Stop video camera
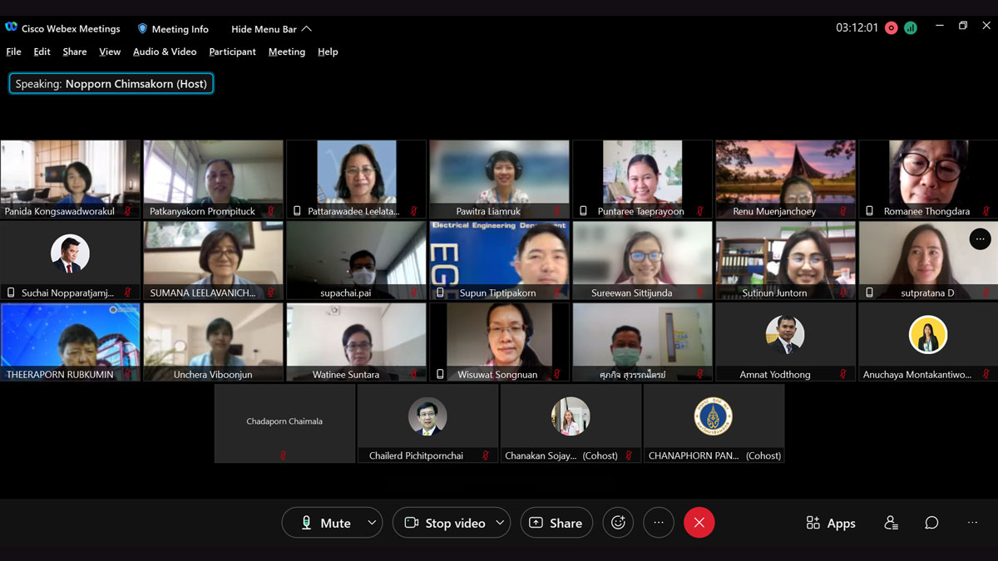The image size is (998, 561). pos(444,523)
